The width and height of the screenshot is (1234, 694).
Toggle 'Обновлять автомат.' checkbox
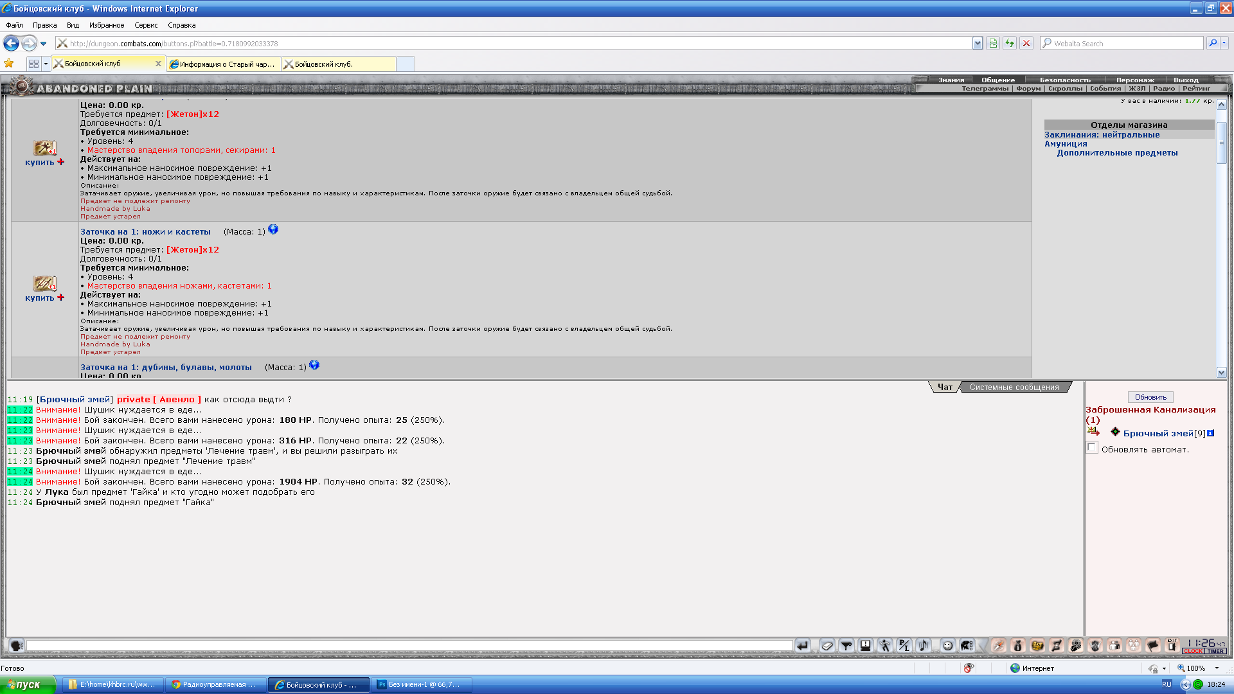[1092, 447]
